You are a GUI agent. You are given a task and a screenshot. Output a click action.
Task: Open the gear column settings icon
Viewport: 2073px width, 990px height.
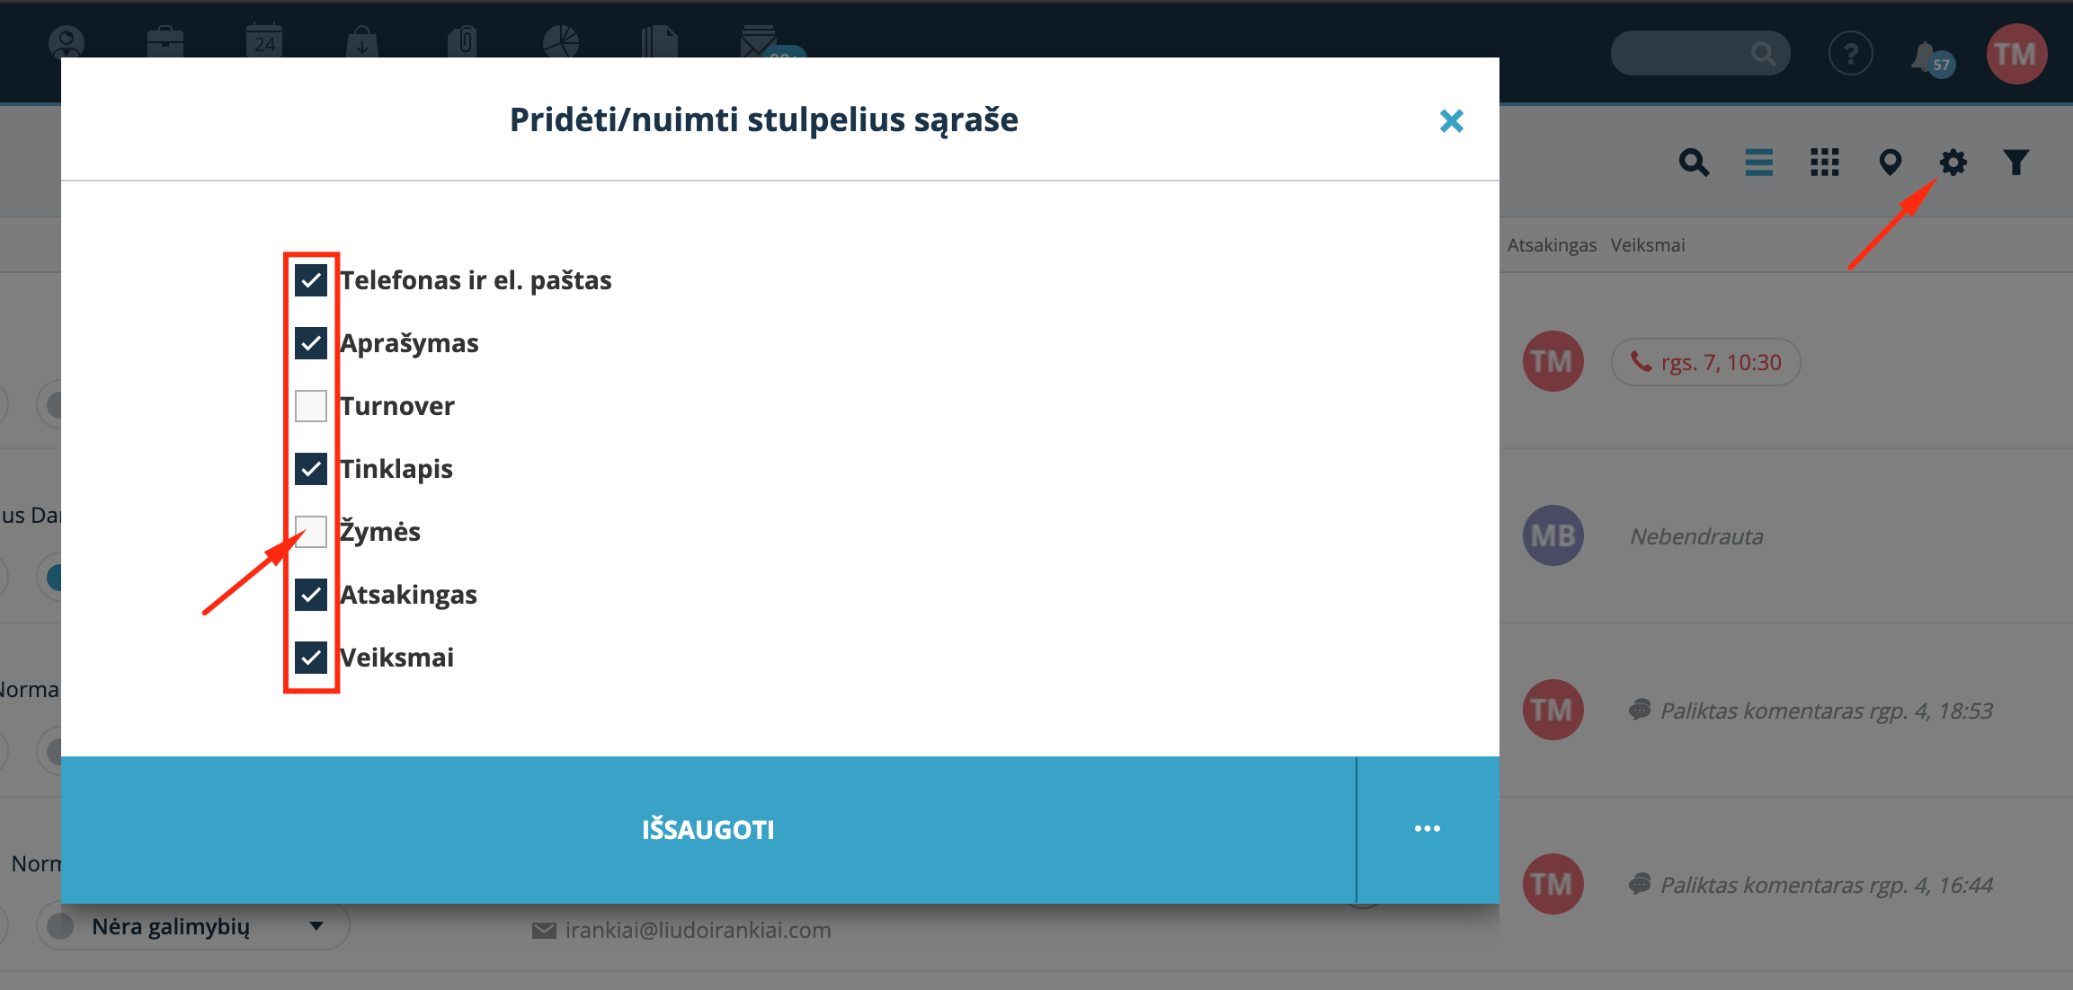(x=1953, y=163)
